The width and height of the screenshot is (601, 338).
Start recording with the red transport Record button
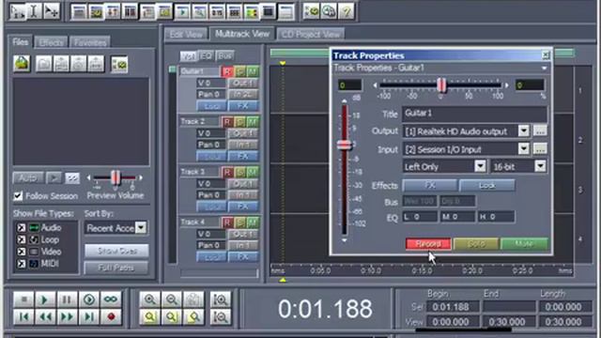[111, 316]
